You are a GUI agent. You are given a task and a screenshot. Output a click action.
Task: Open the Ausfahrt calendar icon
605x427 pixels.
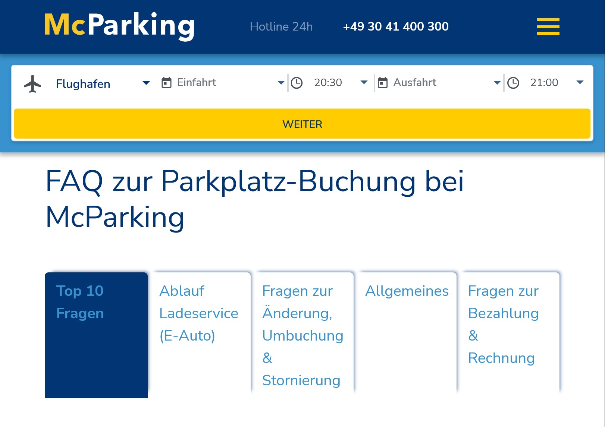382,82
